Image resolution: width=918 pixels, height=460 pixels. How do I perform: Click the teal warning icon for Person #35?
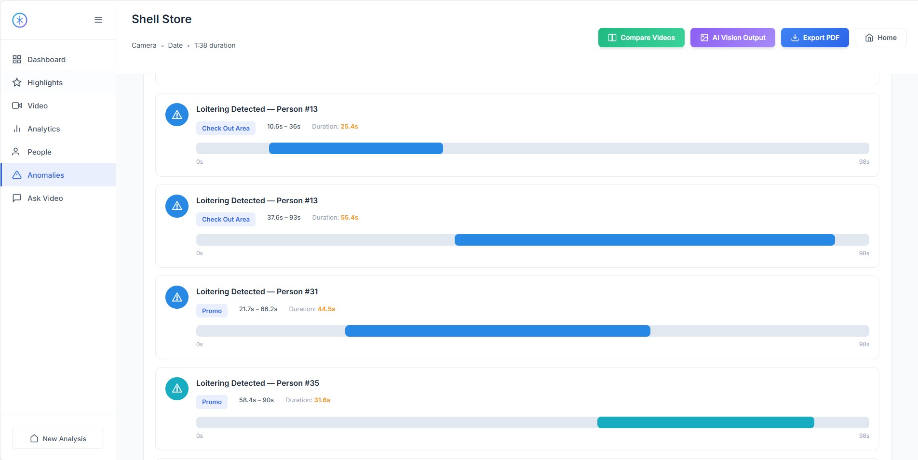[x=177, y=389]
